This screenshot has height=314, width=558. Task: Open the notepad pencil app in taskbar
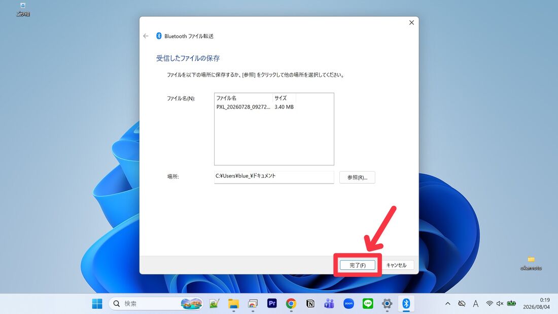tap(214, 304)
